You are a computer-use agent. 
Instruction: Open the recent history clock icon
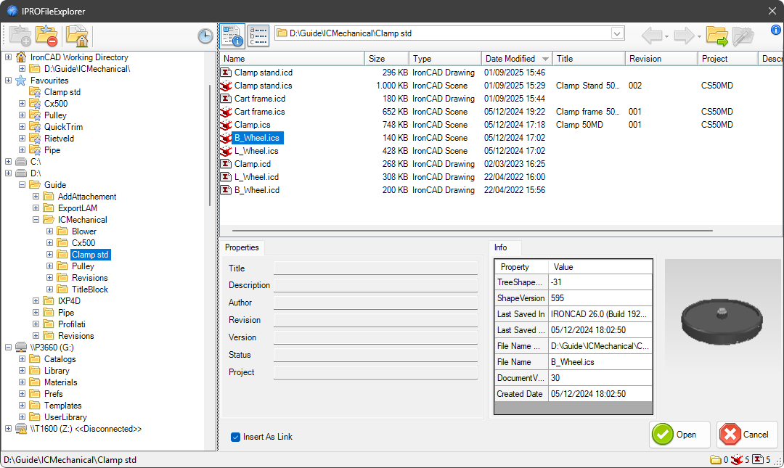[205, 36]
